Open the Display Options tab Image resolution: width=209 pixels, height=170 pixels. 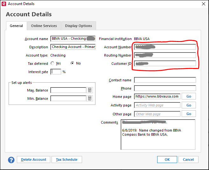[x=79, y=26]
